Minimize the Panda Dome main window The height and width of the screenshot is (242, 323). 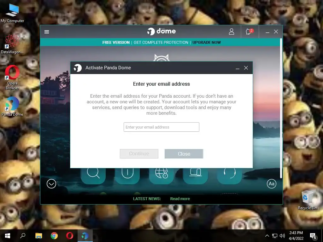(x=267, y=32)
